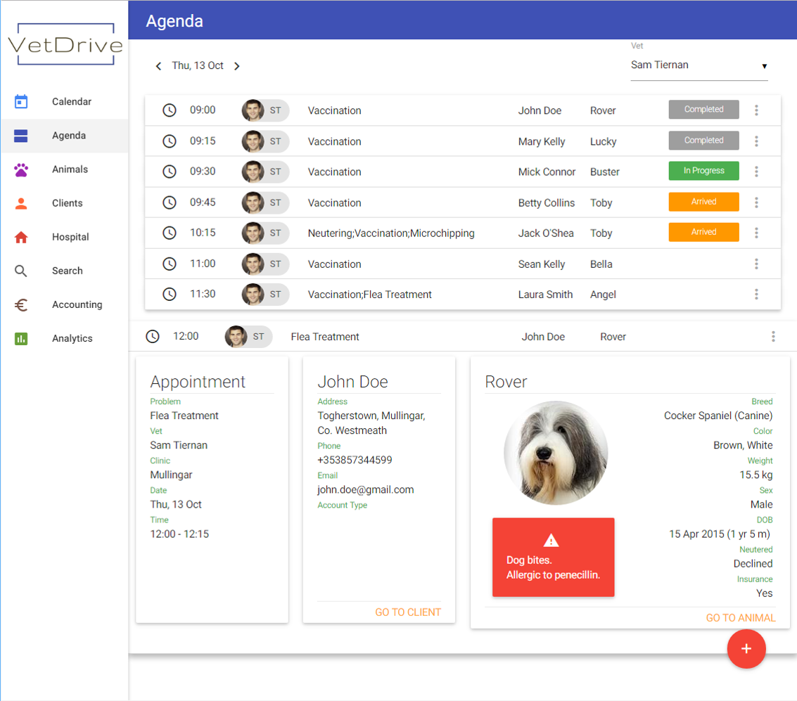Click the VetDrive logo

pos(65,44)
